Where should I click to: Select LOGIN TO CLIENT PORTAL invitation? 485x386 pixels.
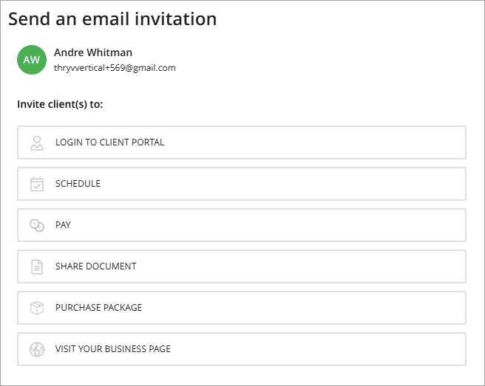click(109, 142)
